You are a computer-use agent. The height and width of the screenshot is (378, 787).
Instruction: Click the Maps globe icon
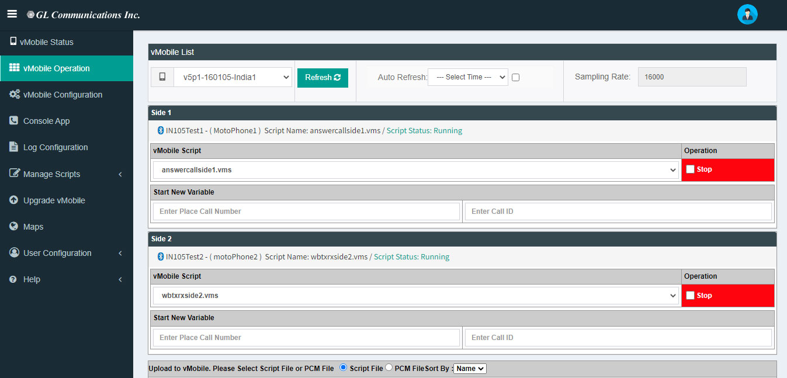13,226
